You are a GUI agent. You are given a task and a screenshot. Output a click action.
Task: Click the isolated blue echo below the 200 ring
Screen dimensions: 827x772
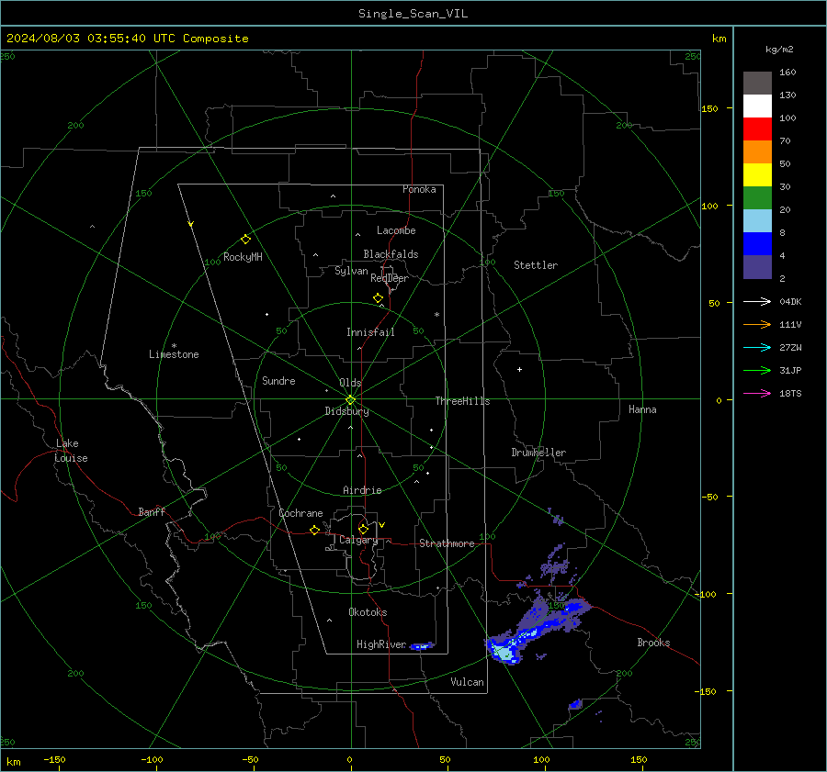pos(575,704)
